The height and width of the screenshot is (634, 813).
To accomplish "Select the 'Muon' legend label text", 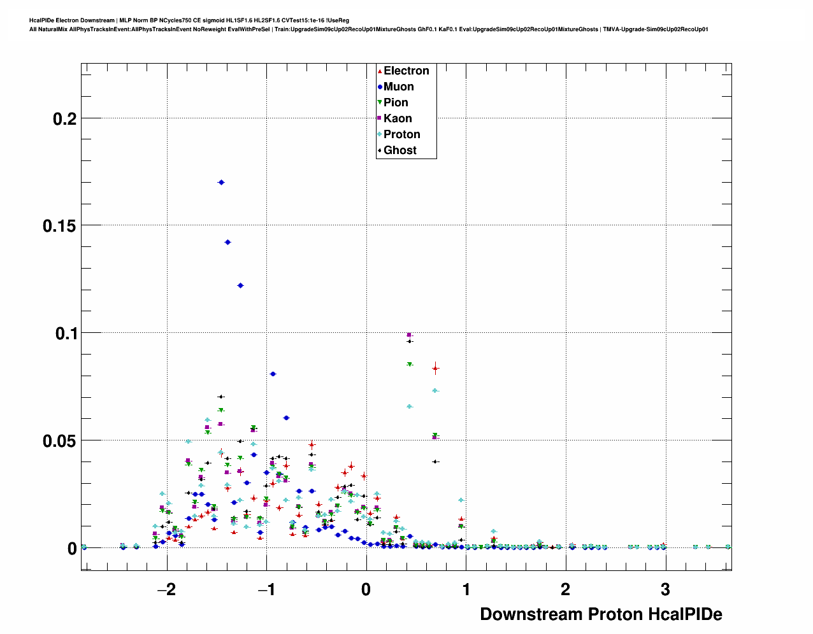I will coord(398,87).
